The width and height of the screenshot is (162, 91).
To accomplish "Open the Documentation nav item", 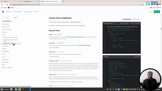I will click(17, 12).
